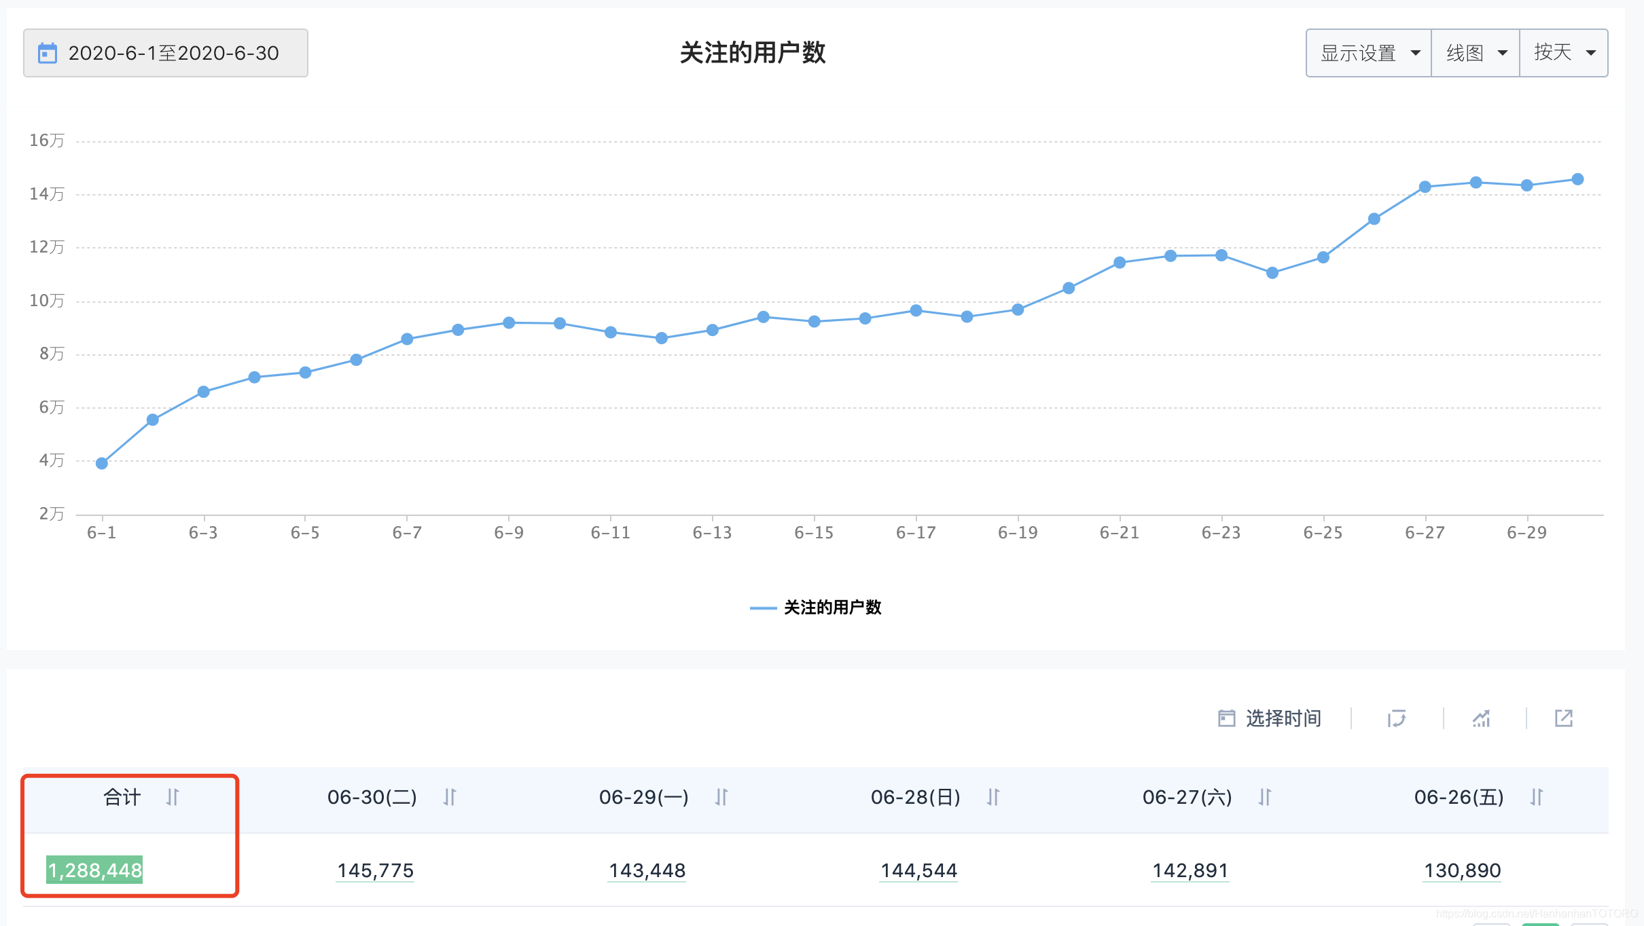Click the 06-27(六) column header
The height and width of the screenshot is (926, 1644).
(x=1187, y=797)
